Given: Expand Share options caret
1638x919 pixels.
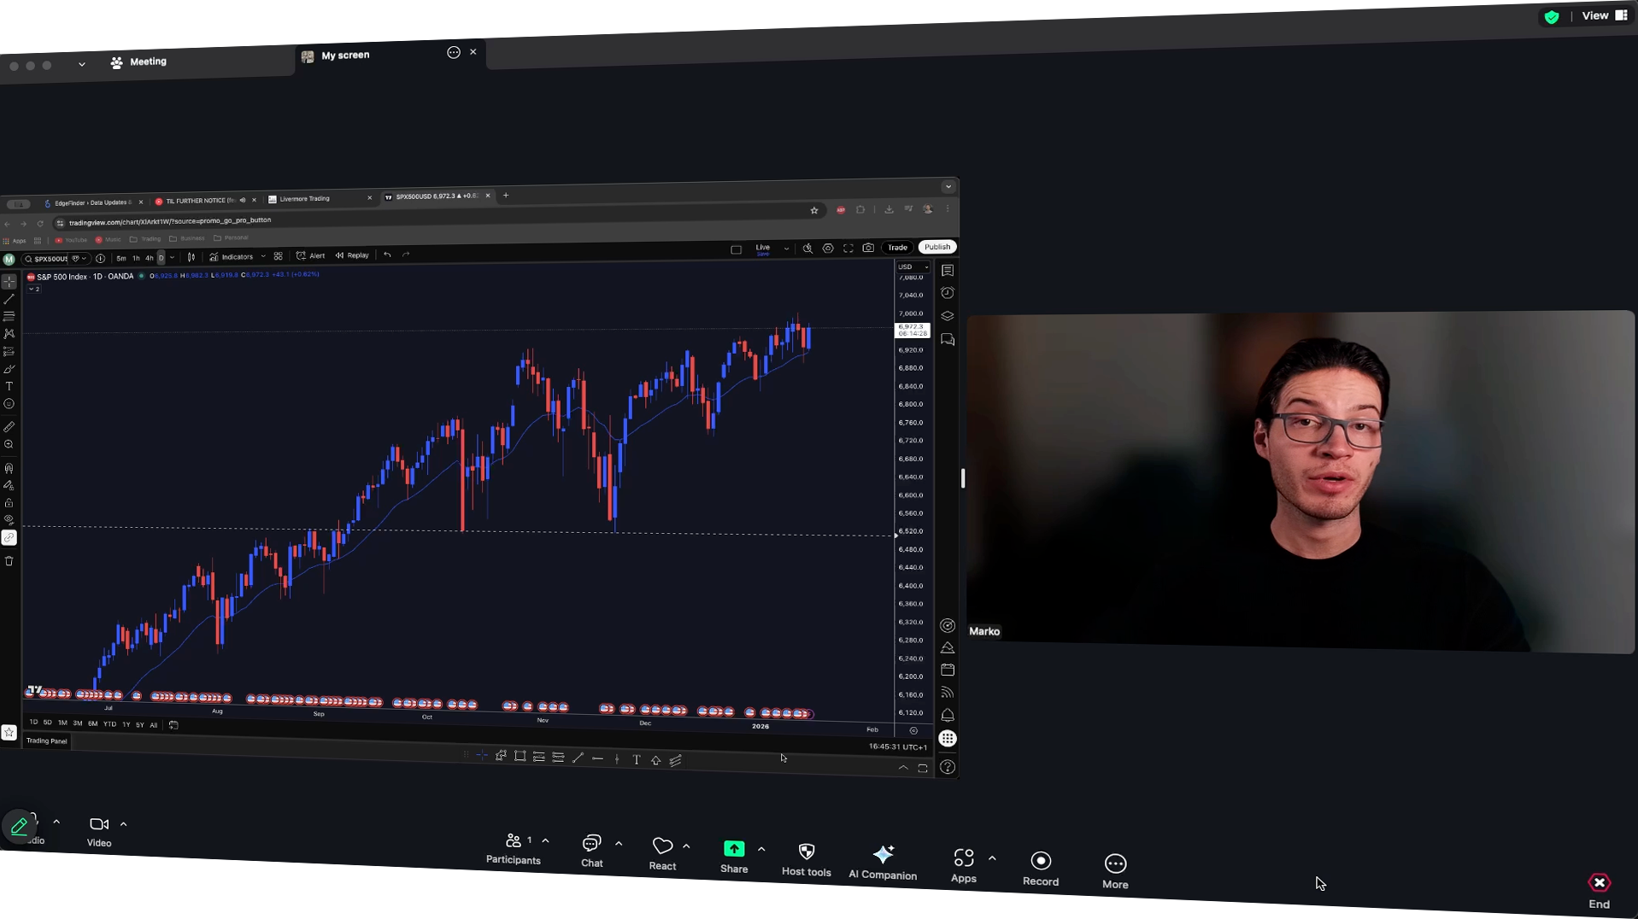Looking at the screenshot, I should 761,850.
